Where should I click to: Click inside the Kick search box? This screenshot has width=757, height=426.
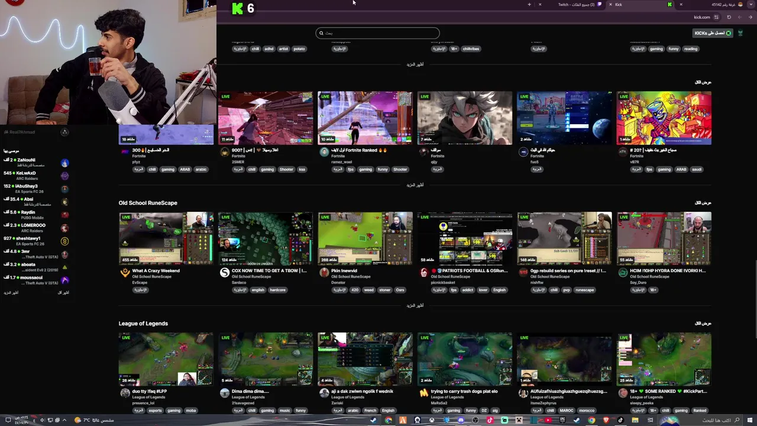coord(377,33)
